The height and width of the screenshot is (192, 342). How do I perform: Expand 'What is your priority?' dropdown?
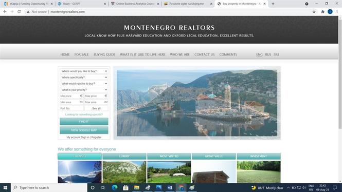point(84,90)
